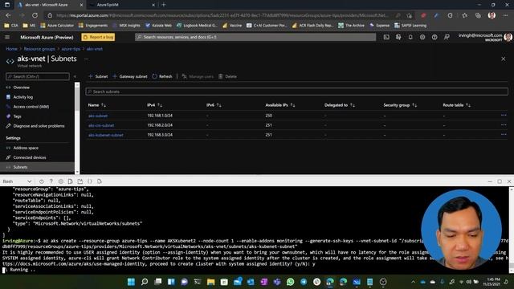Image resolution: width=514 pixels, height=289 pixels.
Task: Sort subnets by Delegated to
Action: [x=339, y=105]
